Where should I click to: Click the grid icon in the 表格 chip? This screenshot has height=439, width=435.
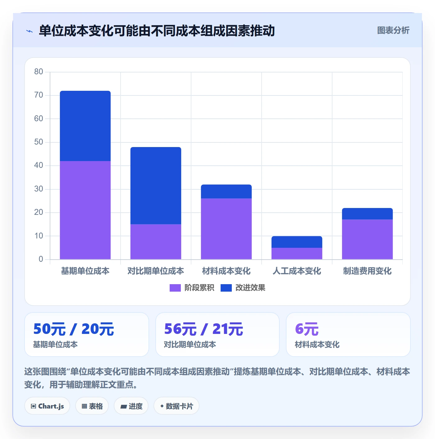tap(84, 406)
